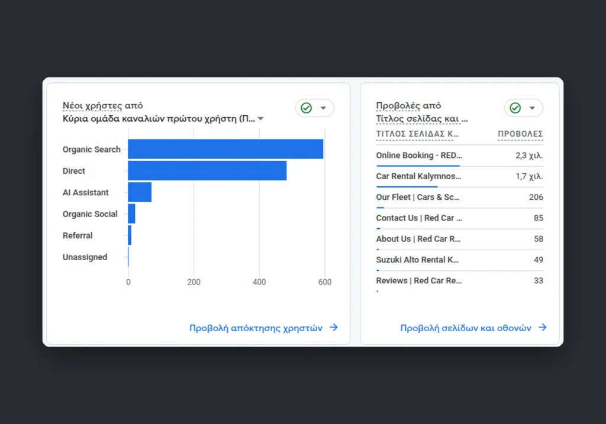Click the '206' views value
The width and height of the screenshot is (606, 424).
coord(536,197)
